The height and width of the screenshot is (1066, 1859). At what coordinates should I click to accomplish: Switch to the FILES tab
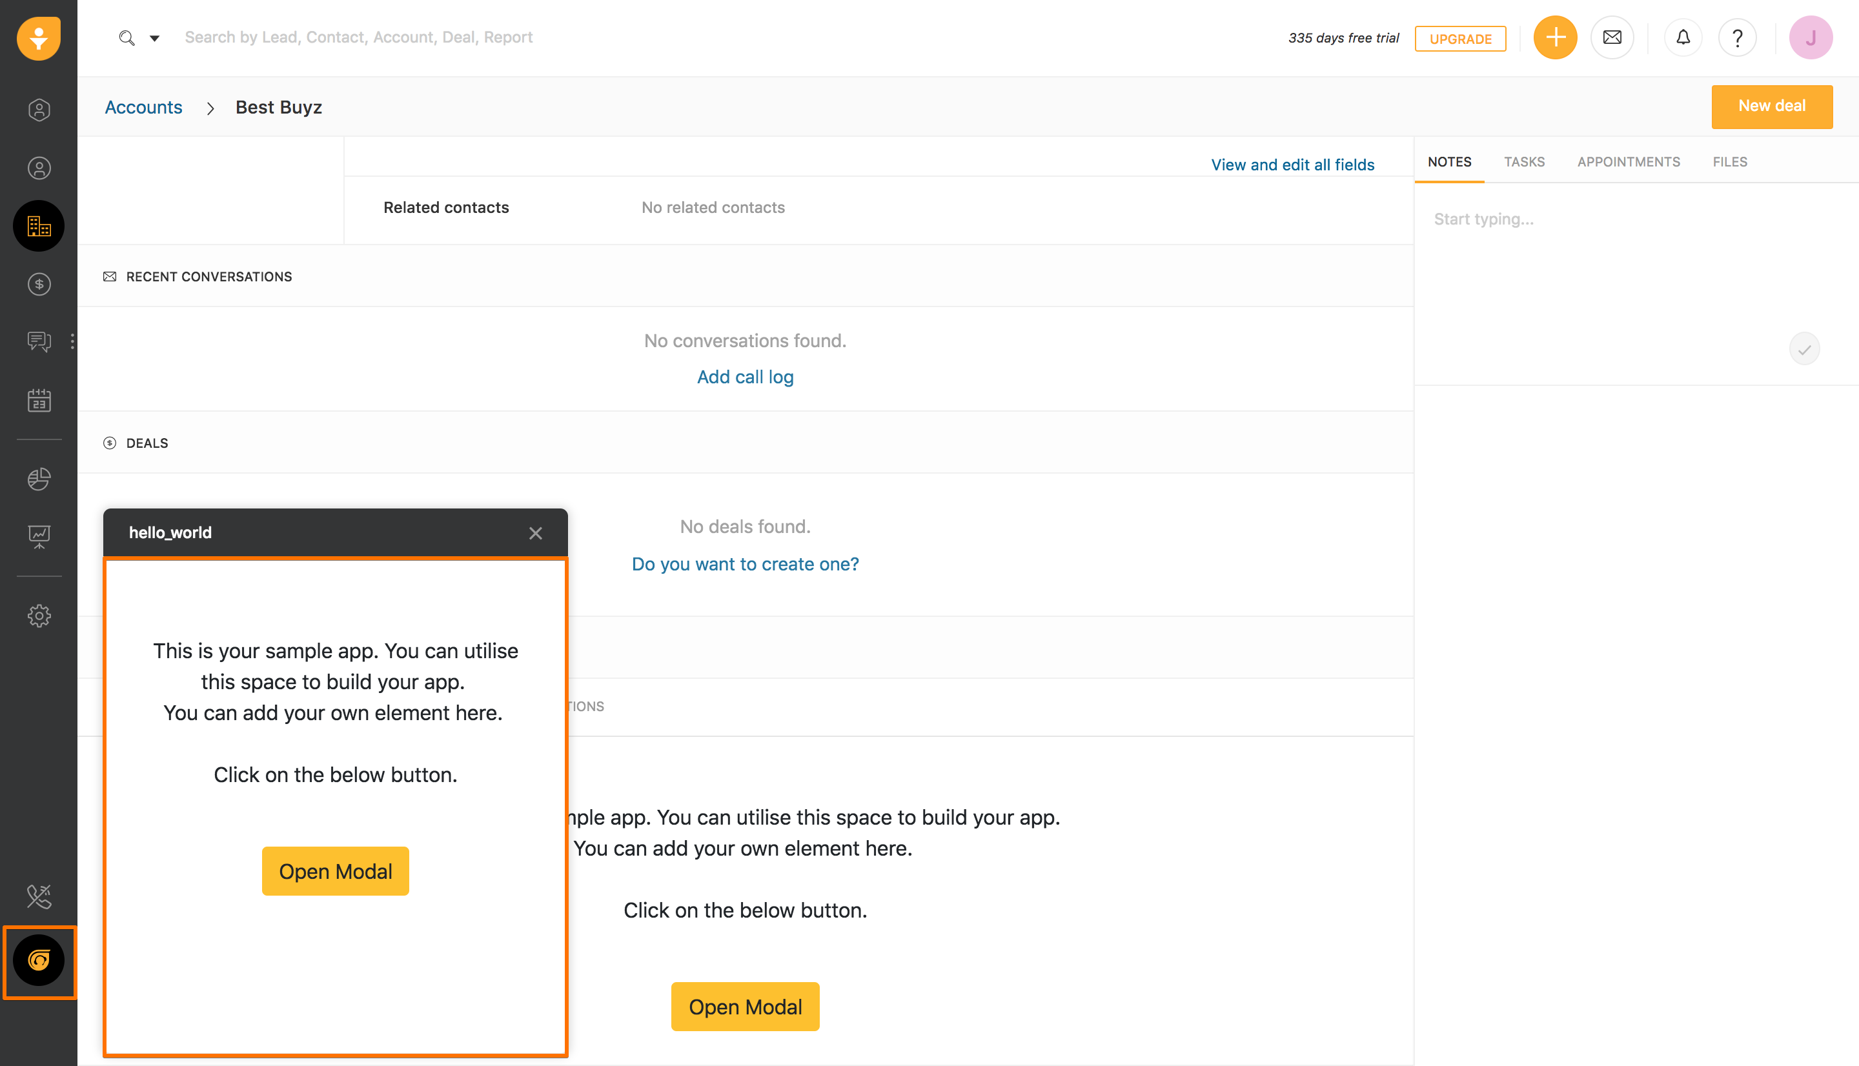[x=1729, y=162]
